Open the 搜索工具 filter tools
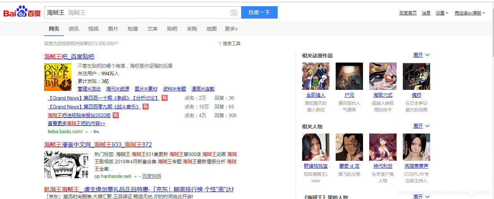This screenshot has width=494, height=199. 229,44
